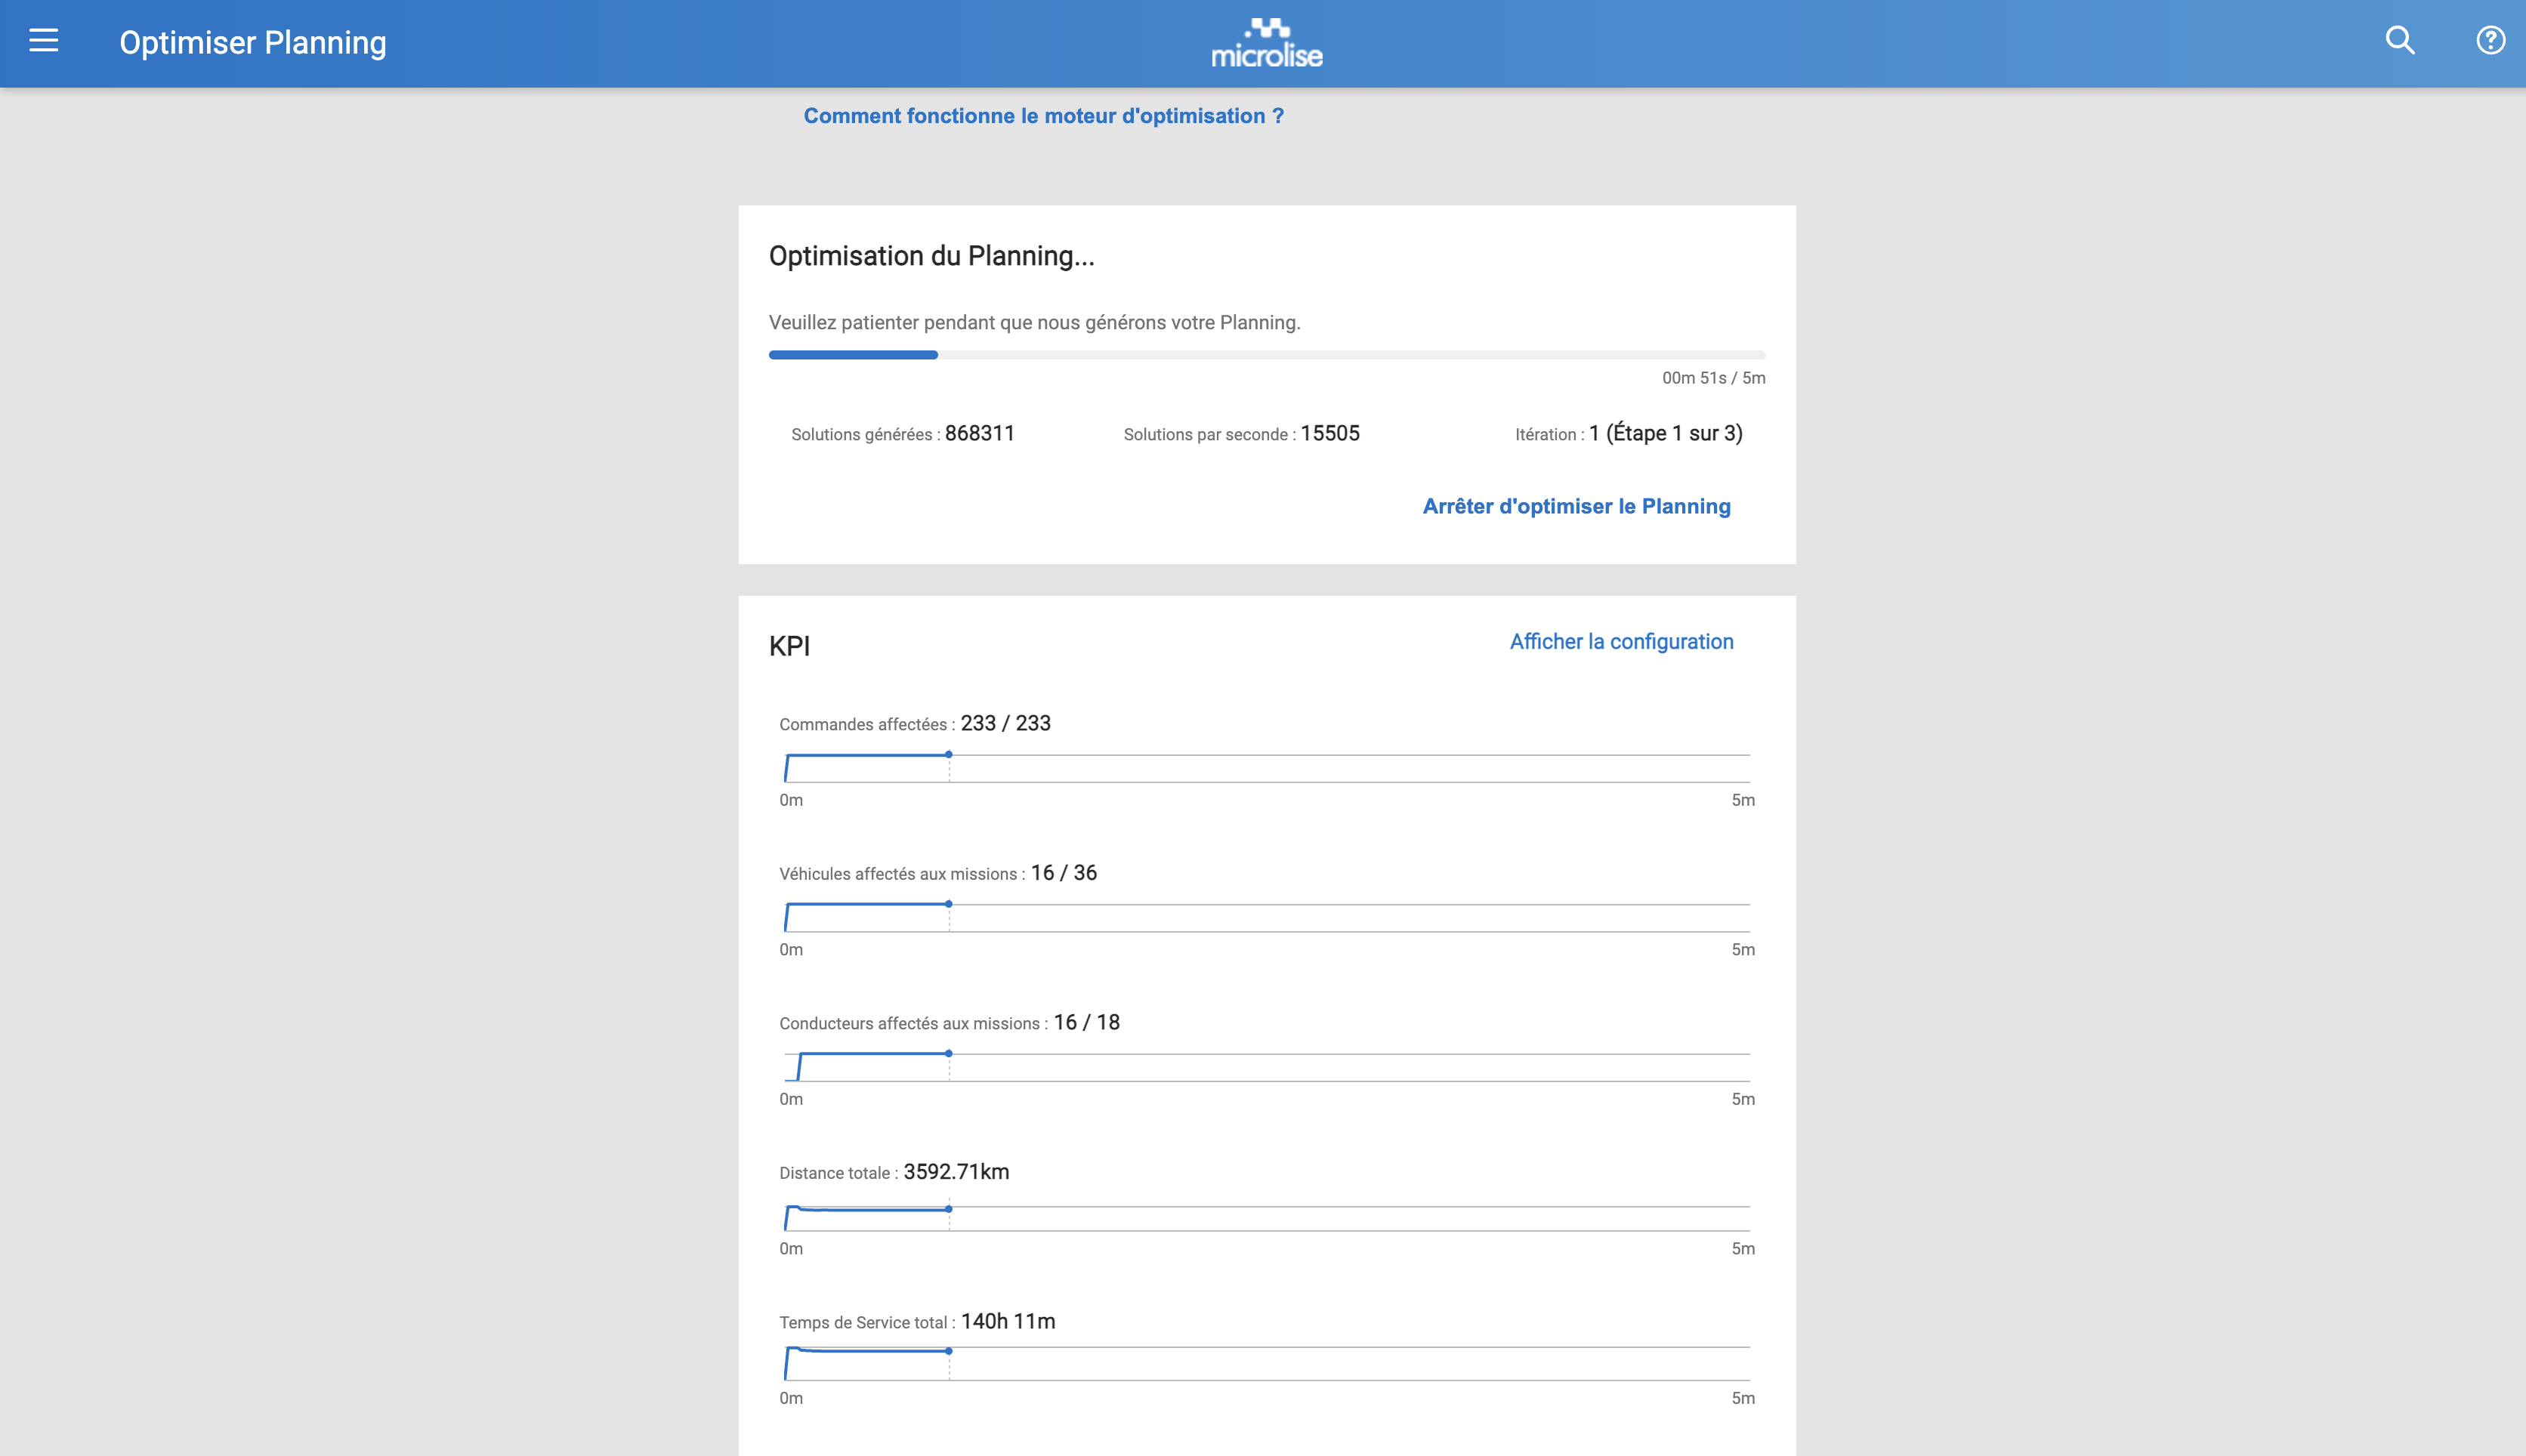Click Temps de Service value '140h 11m'
Viewport: 2526px width, 1456px height.
[x=1008, y=1321]
